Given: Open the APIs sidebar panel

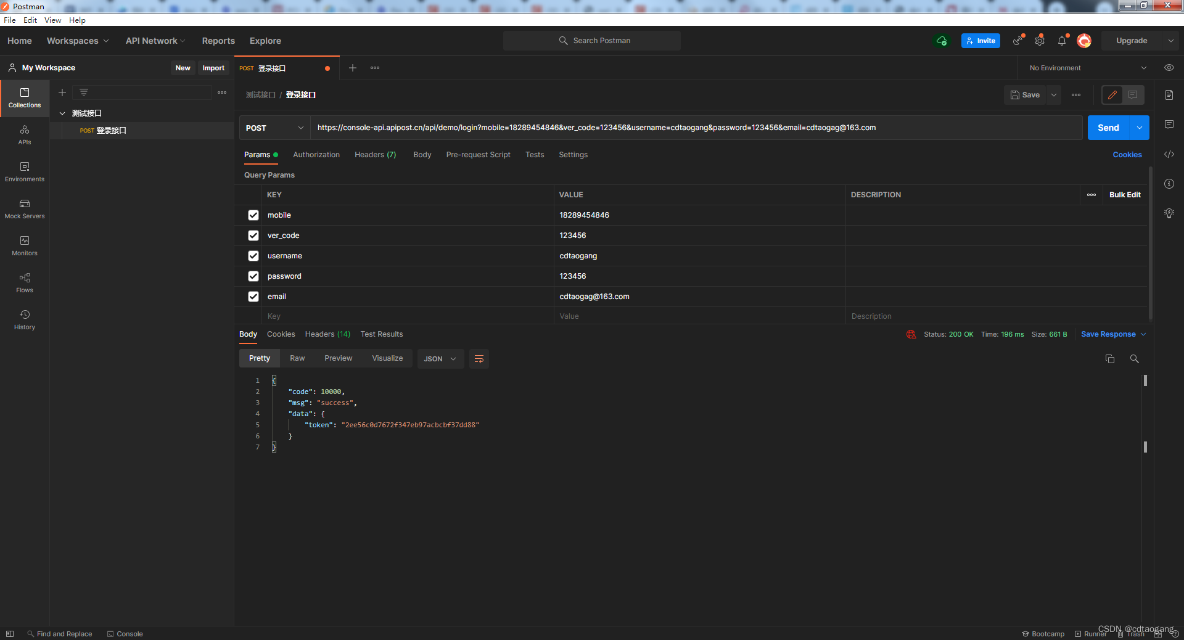Looking at the screenshot, I should click(25, 135).
